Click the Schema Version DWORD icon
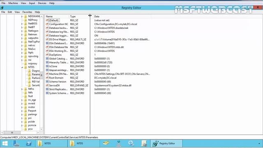263x148 pixels. [x=47, y=81]
